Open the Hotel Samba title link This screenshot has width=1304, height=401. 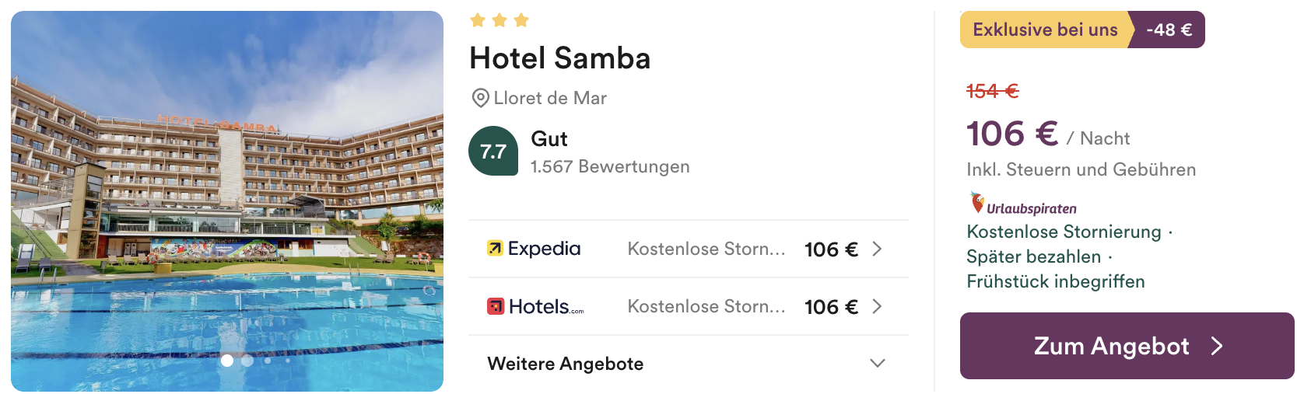pos(560,58)
